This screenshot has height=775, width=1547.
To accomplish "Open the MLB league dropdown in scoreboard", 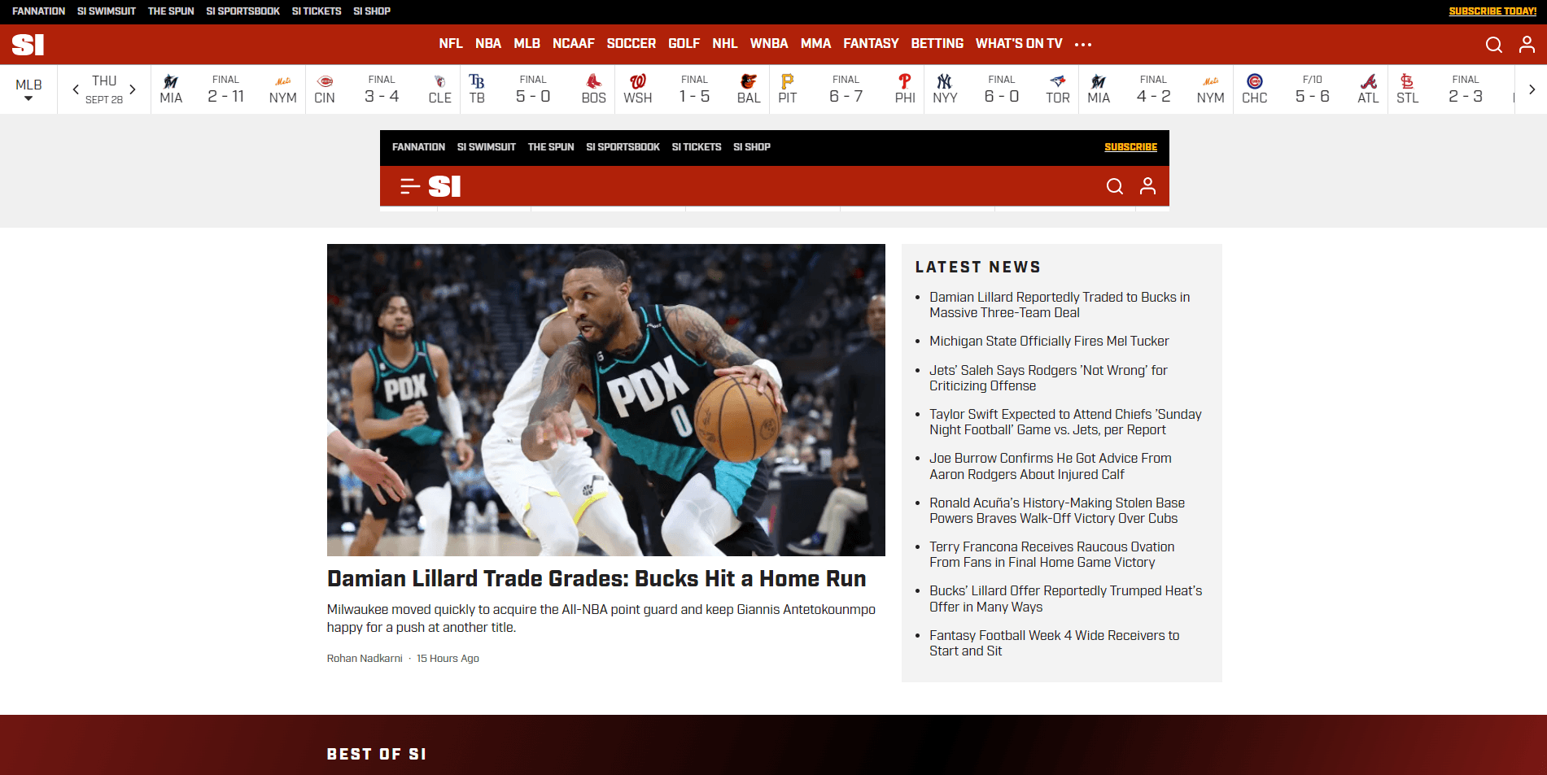I will tap(28, 89).
